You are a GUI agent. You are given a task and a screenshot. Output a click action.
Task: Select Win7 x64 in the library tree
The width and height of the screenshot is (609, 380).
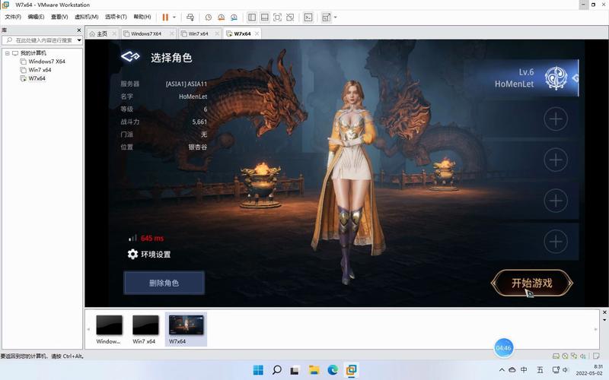coord(40,70)
